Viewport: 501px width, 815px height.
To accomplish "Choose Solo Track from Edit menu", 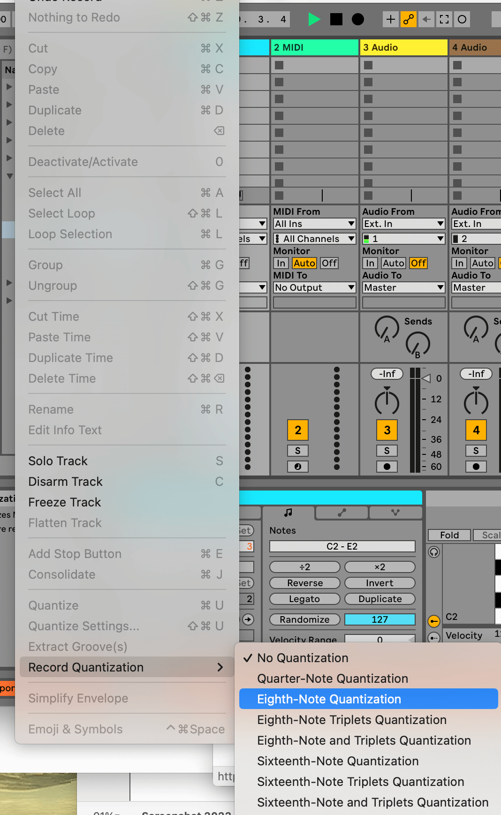I will tap(127, 461).
